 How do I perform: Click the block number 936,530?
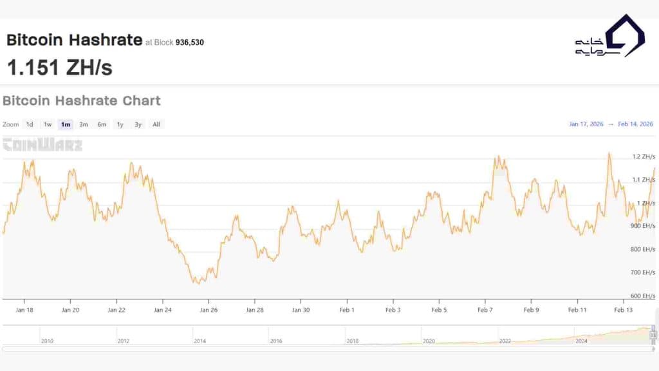pyautogui.click(x=189, y=43)
